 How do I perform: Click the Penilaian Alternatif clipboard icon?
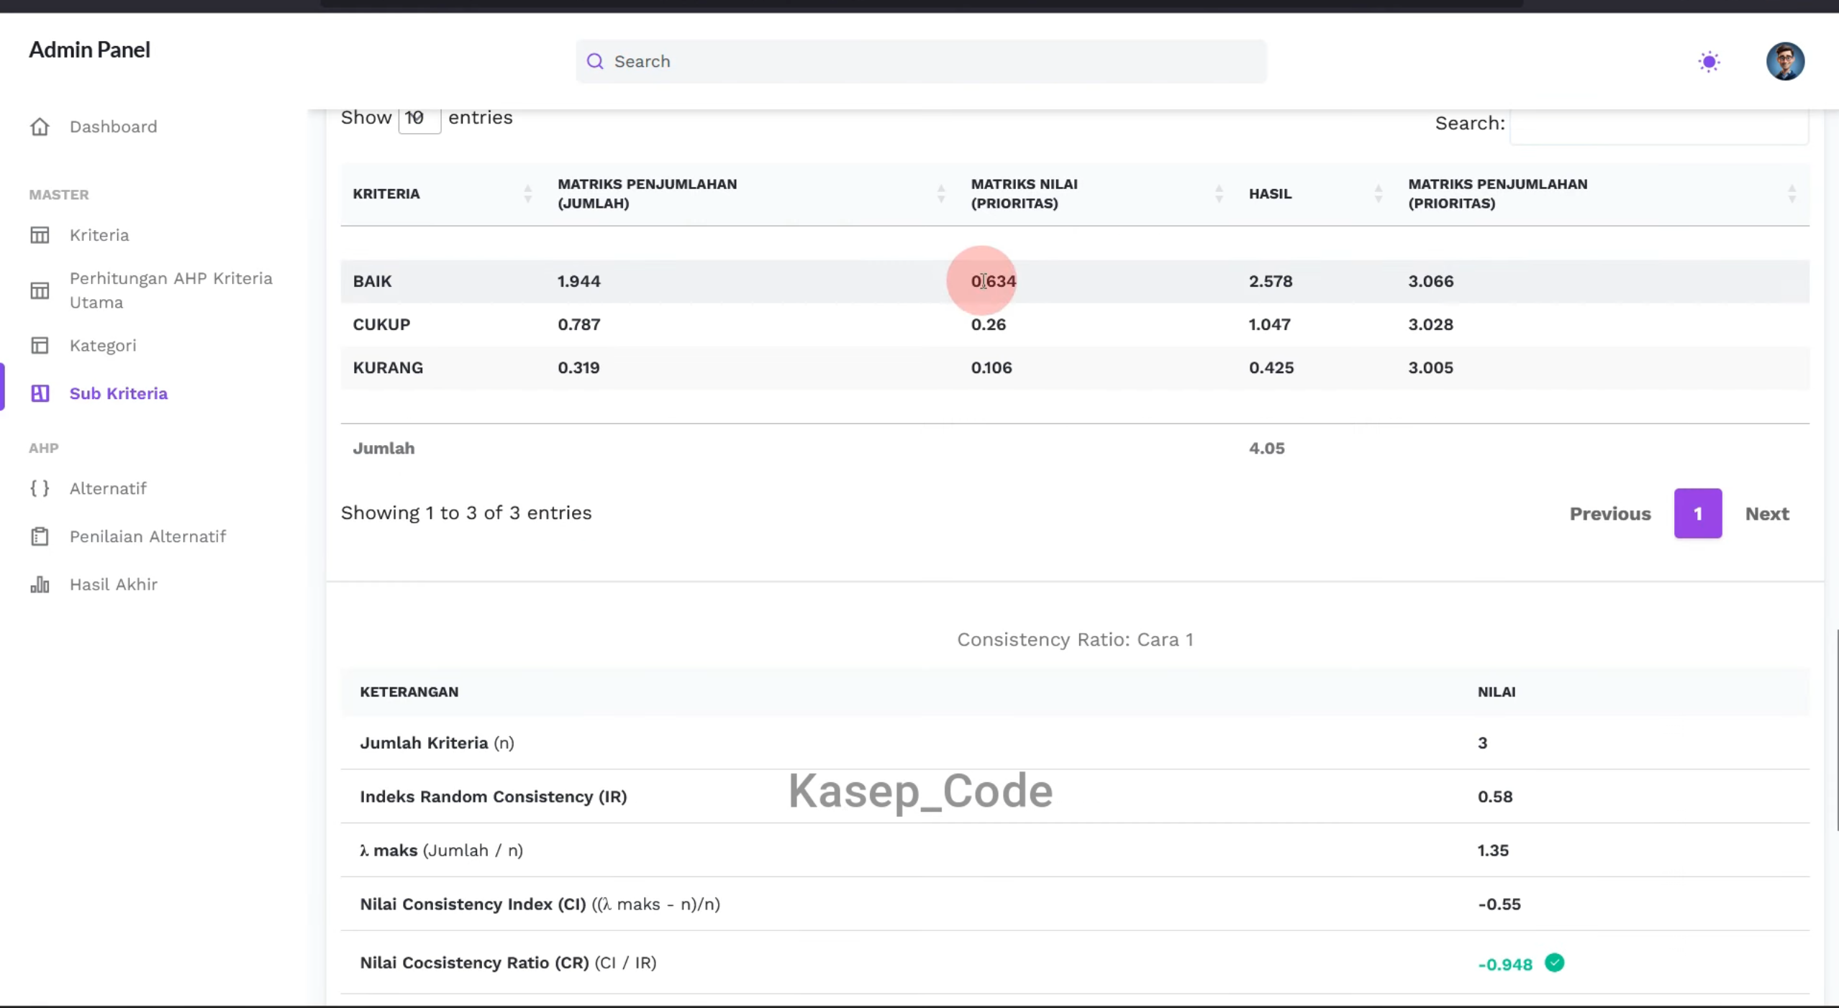tap(40, 536)
